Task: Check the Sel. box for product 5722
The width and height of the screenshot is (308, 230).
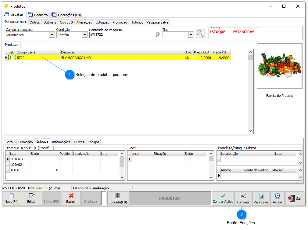Action: (x=12, y=58)
